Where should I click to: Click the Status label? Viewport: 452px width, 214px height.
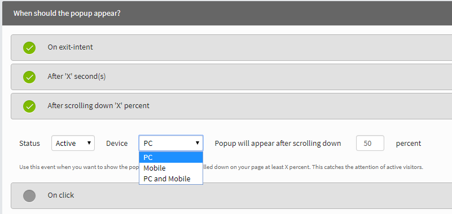tap(29, 143)
